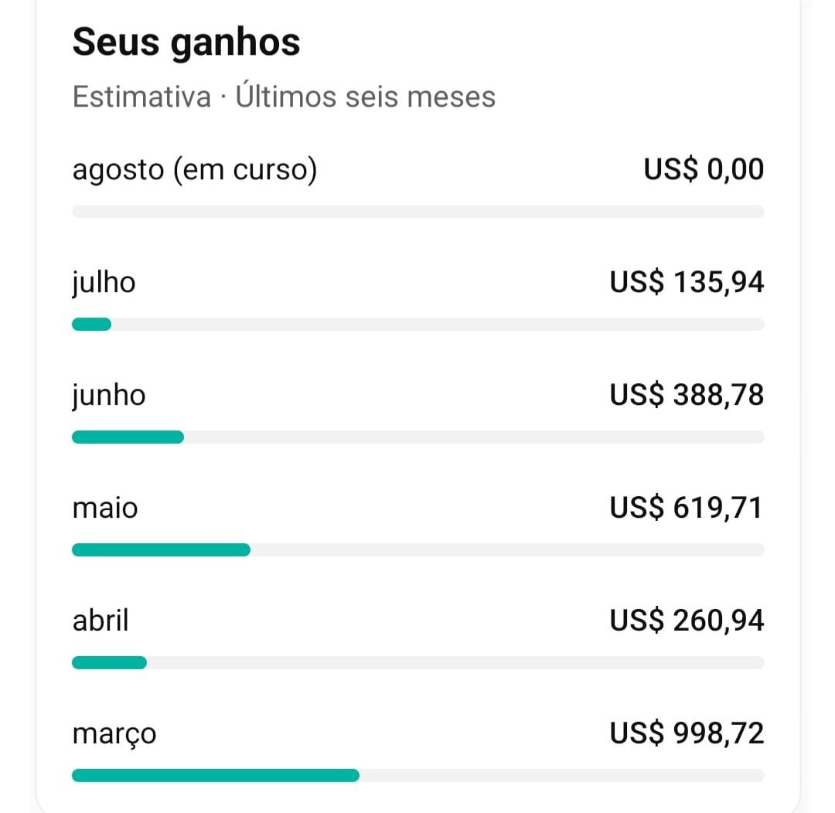Tap the 'Seus ganhos' heading

(x=186, y=43)
